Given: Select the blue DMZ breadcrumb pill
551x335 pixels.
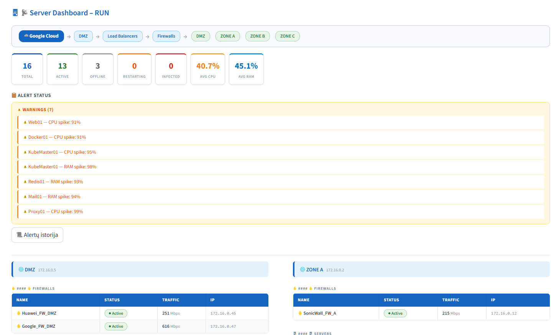Looking at the screenshot, I should 83,36.
